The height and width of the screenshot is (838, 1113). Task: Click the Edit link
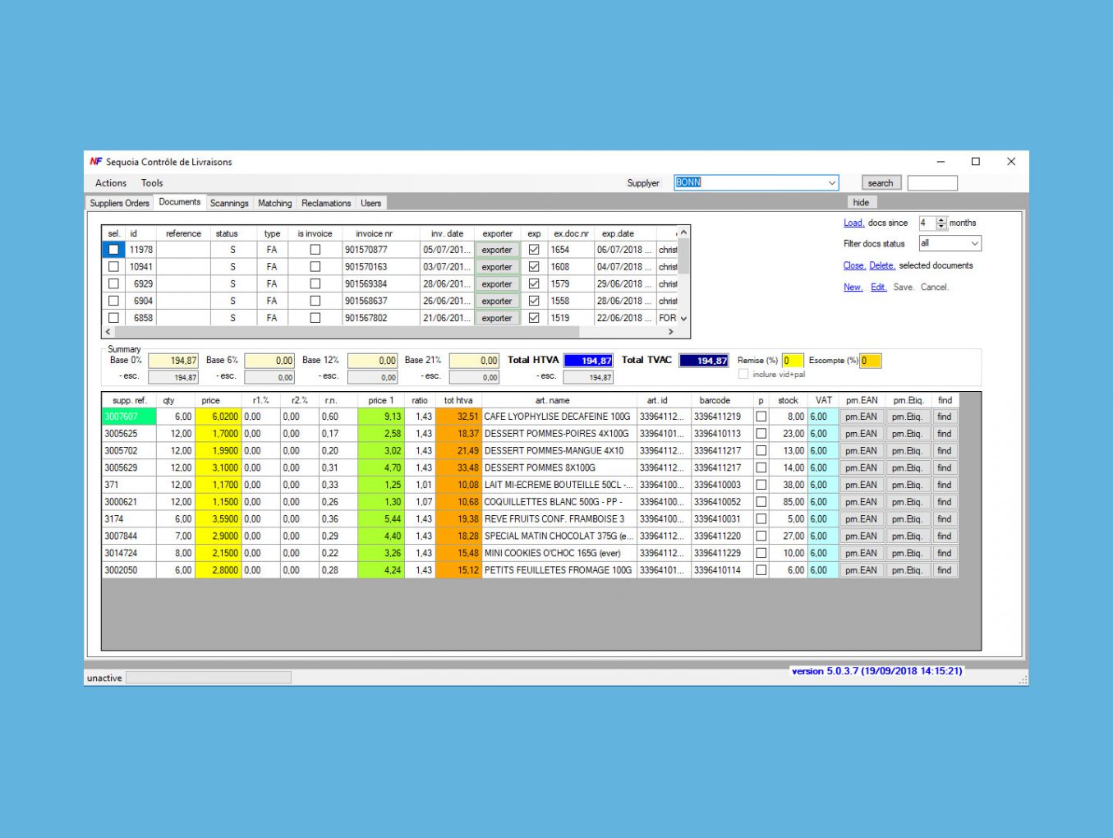click(878, 287)
